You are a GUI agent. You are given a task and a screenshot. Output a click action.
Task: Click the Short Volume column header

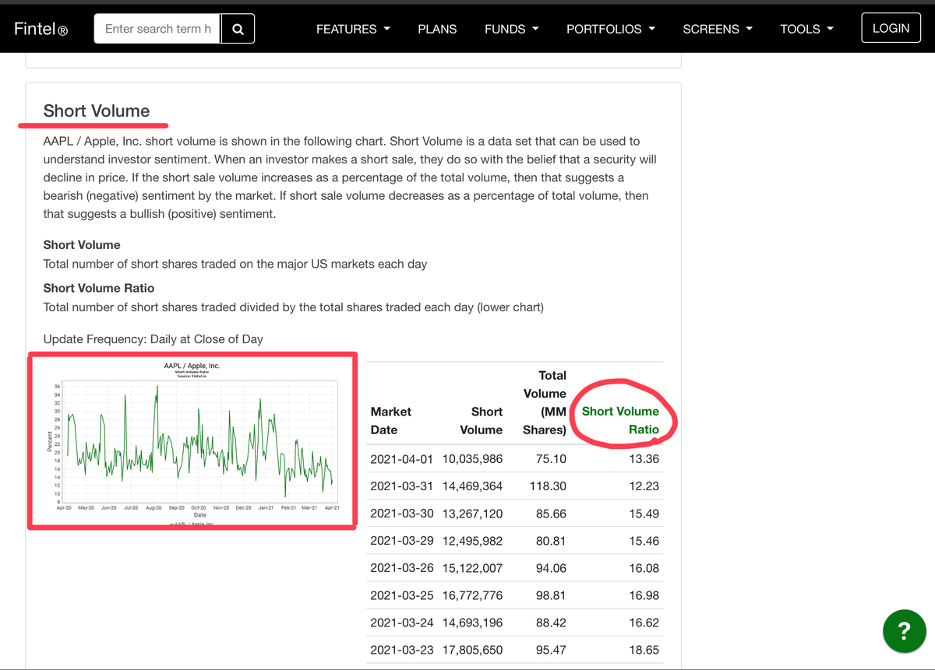pyautogui.click(x=482, y=420)
